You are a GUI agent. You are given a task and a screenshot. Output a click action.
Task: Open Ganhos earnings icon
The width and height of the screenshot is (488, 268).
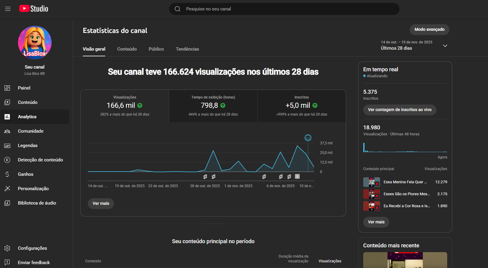click(7, 174)
